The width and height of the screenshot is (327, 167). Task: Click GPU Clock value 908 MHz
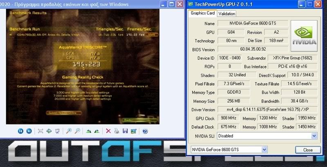228,118
